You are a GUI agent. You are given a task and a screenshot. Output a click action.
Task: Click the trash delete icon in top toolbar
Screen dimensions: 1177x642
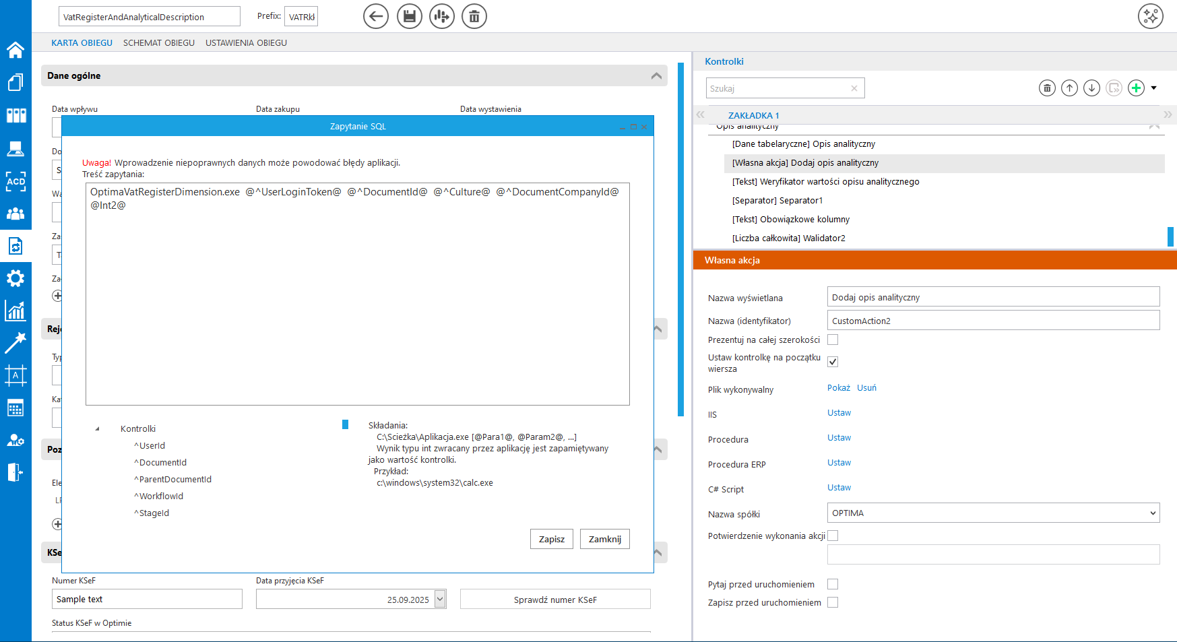click(474, 16)
